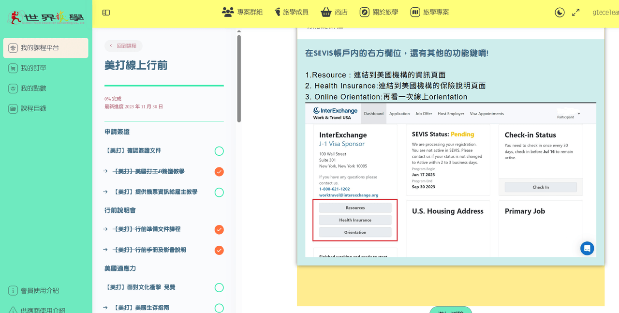
Task: Open 專案群組 people group icon
Action: click(x=228, y=12)
